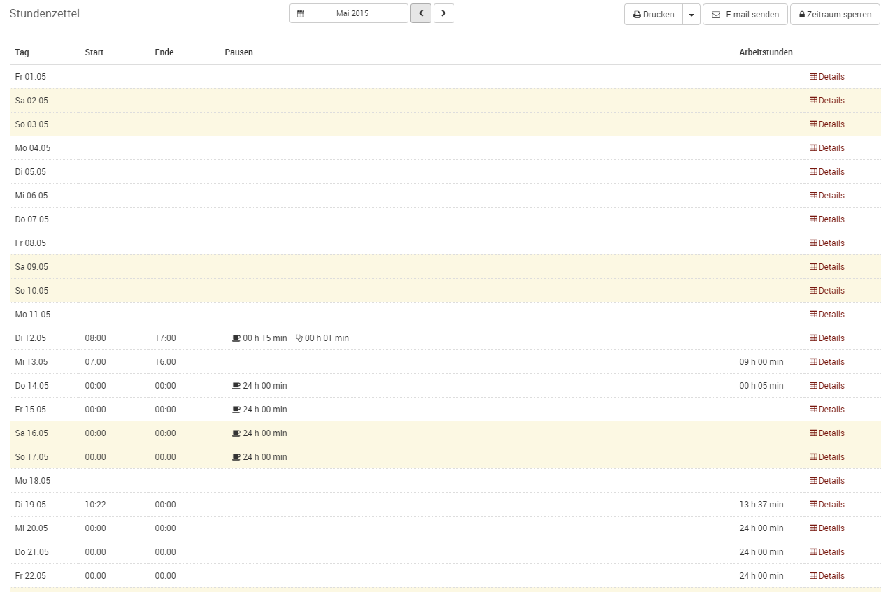The width and height of the screenshot is (888, 592).
Task: Click the Mo 18.05 date cell
Action: pos(33,481)
